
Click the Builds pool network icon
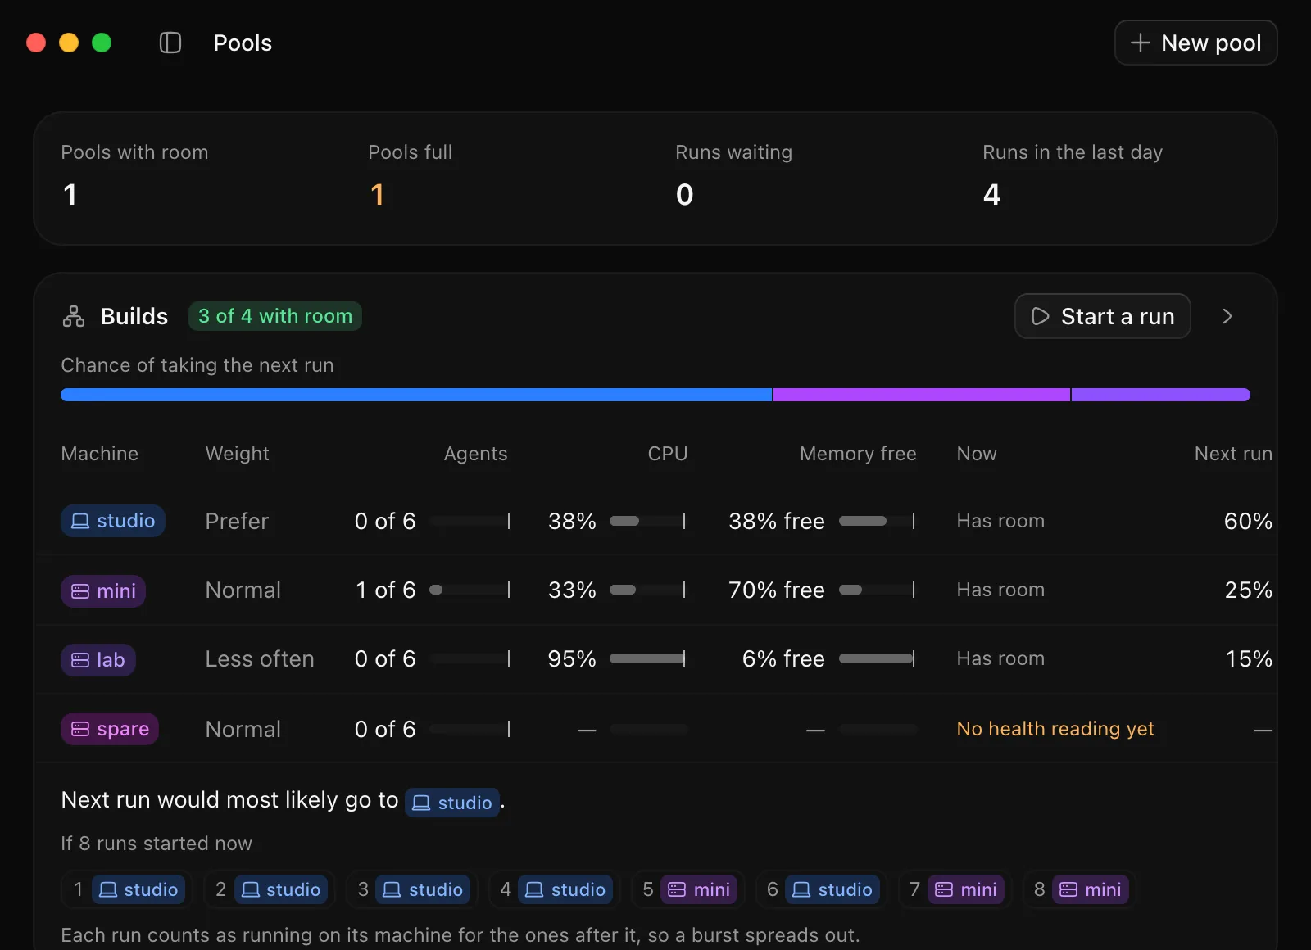[74, 316]
